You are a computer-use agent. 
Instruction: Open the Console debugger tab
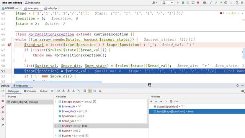[x=30, y=91]
